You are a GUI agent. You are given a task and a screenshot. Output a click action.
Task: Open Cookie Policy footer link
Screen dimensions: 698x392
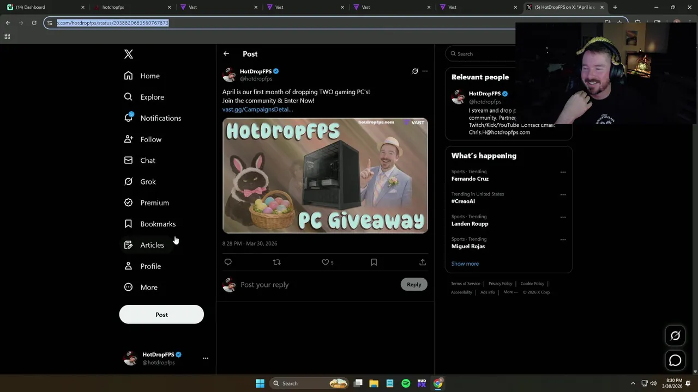(532, 284)
